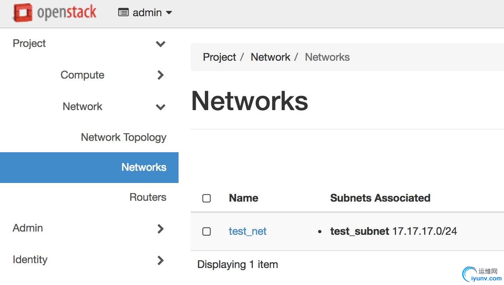Open the admin project dropdown caret

[169, 13]
